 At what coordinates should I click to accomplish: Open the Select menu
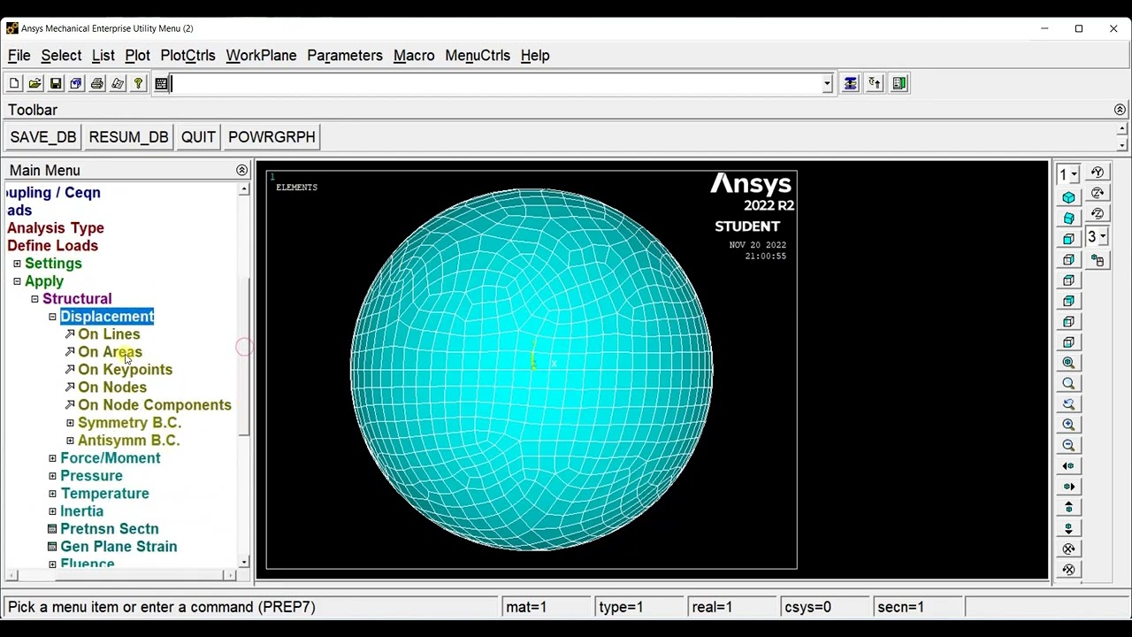61,55
